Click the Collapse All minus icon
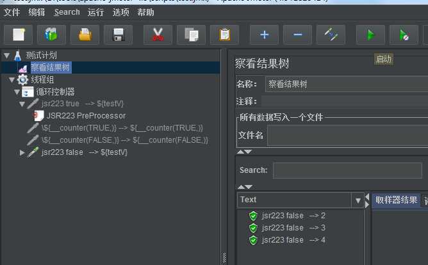Image resolution: width=428 pixels, height=265 pixels. (297, 35)
